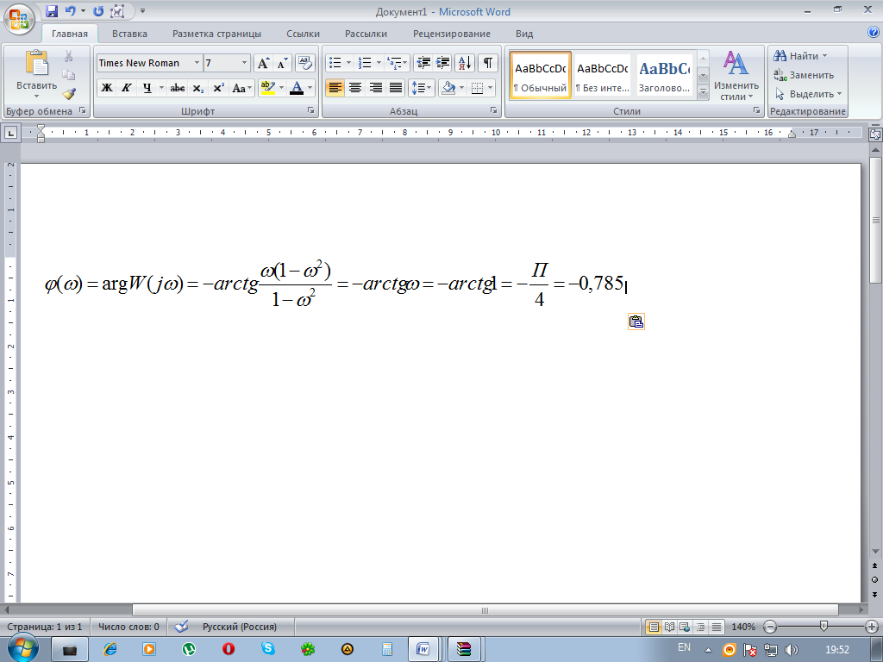Apply superscript formatting
883x662 pixels.
click(218, 88)
